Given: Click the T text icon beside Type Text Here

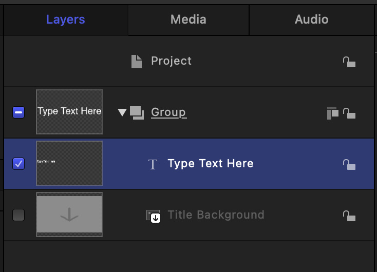Looking at the screenshot, I should tap(153, 164).
